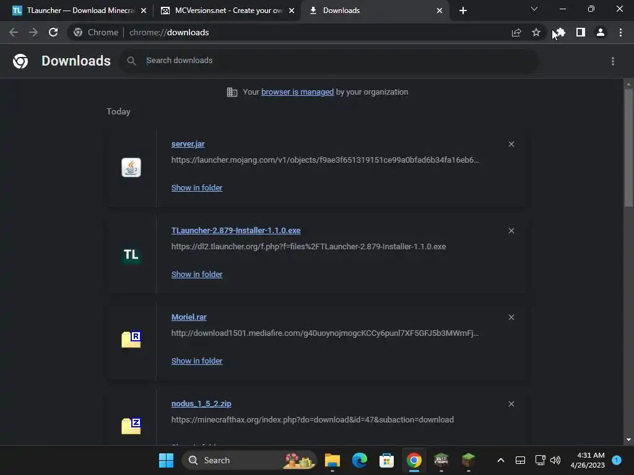Image resolution: width=634 pixels, height=475 pixels.
Task: Click the search magnifier icon in Downloads
Action: [131, 61]
